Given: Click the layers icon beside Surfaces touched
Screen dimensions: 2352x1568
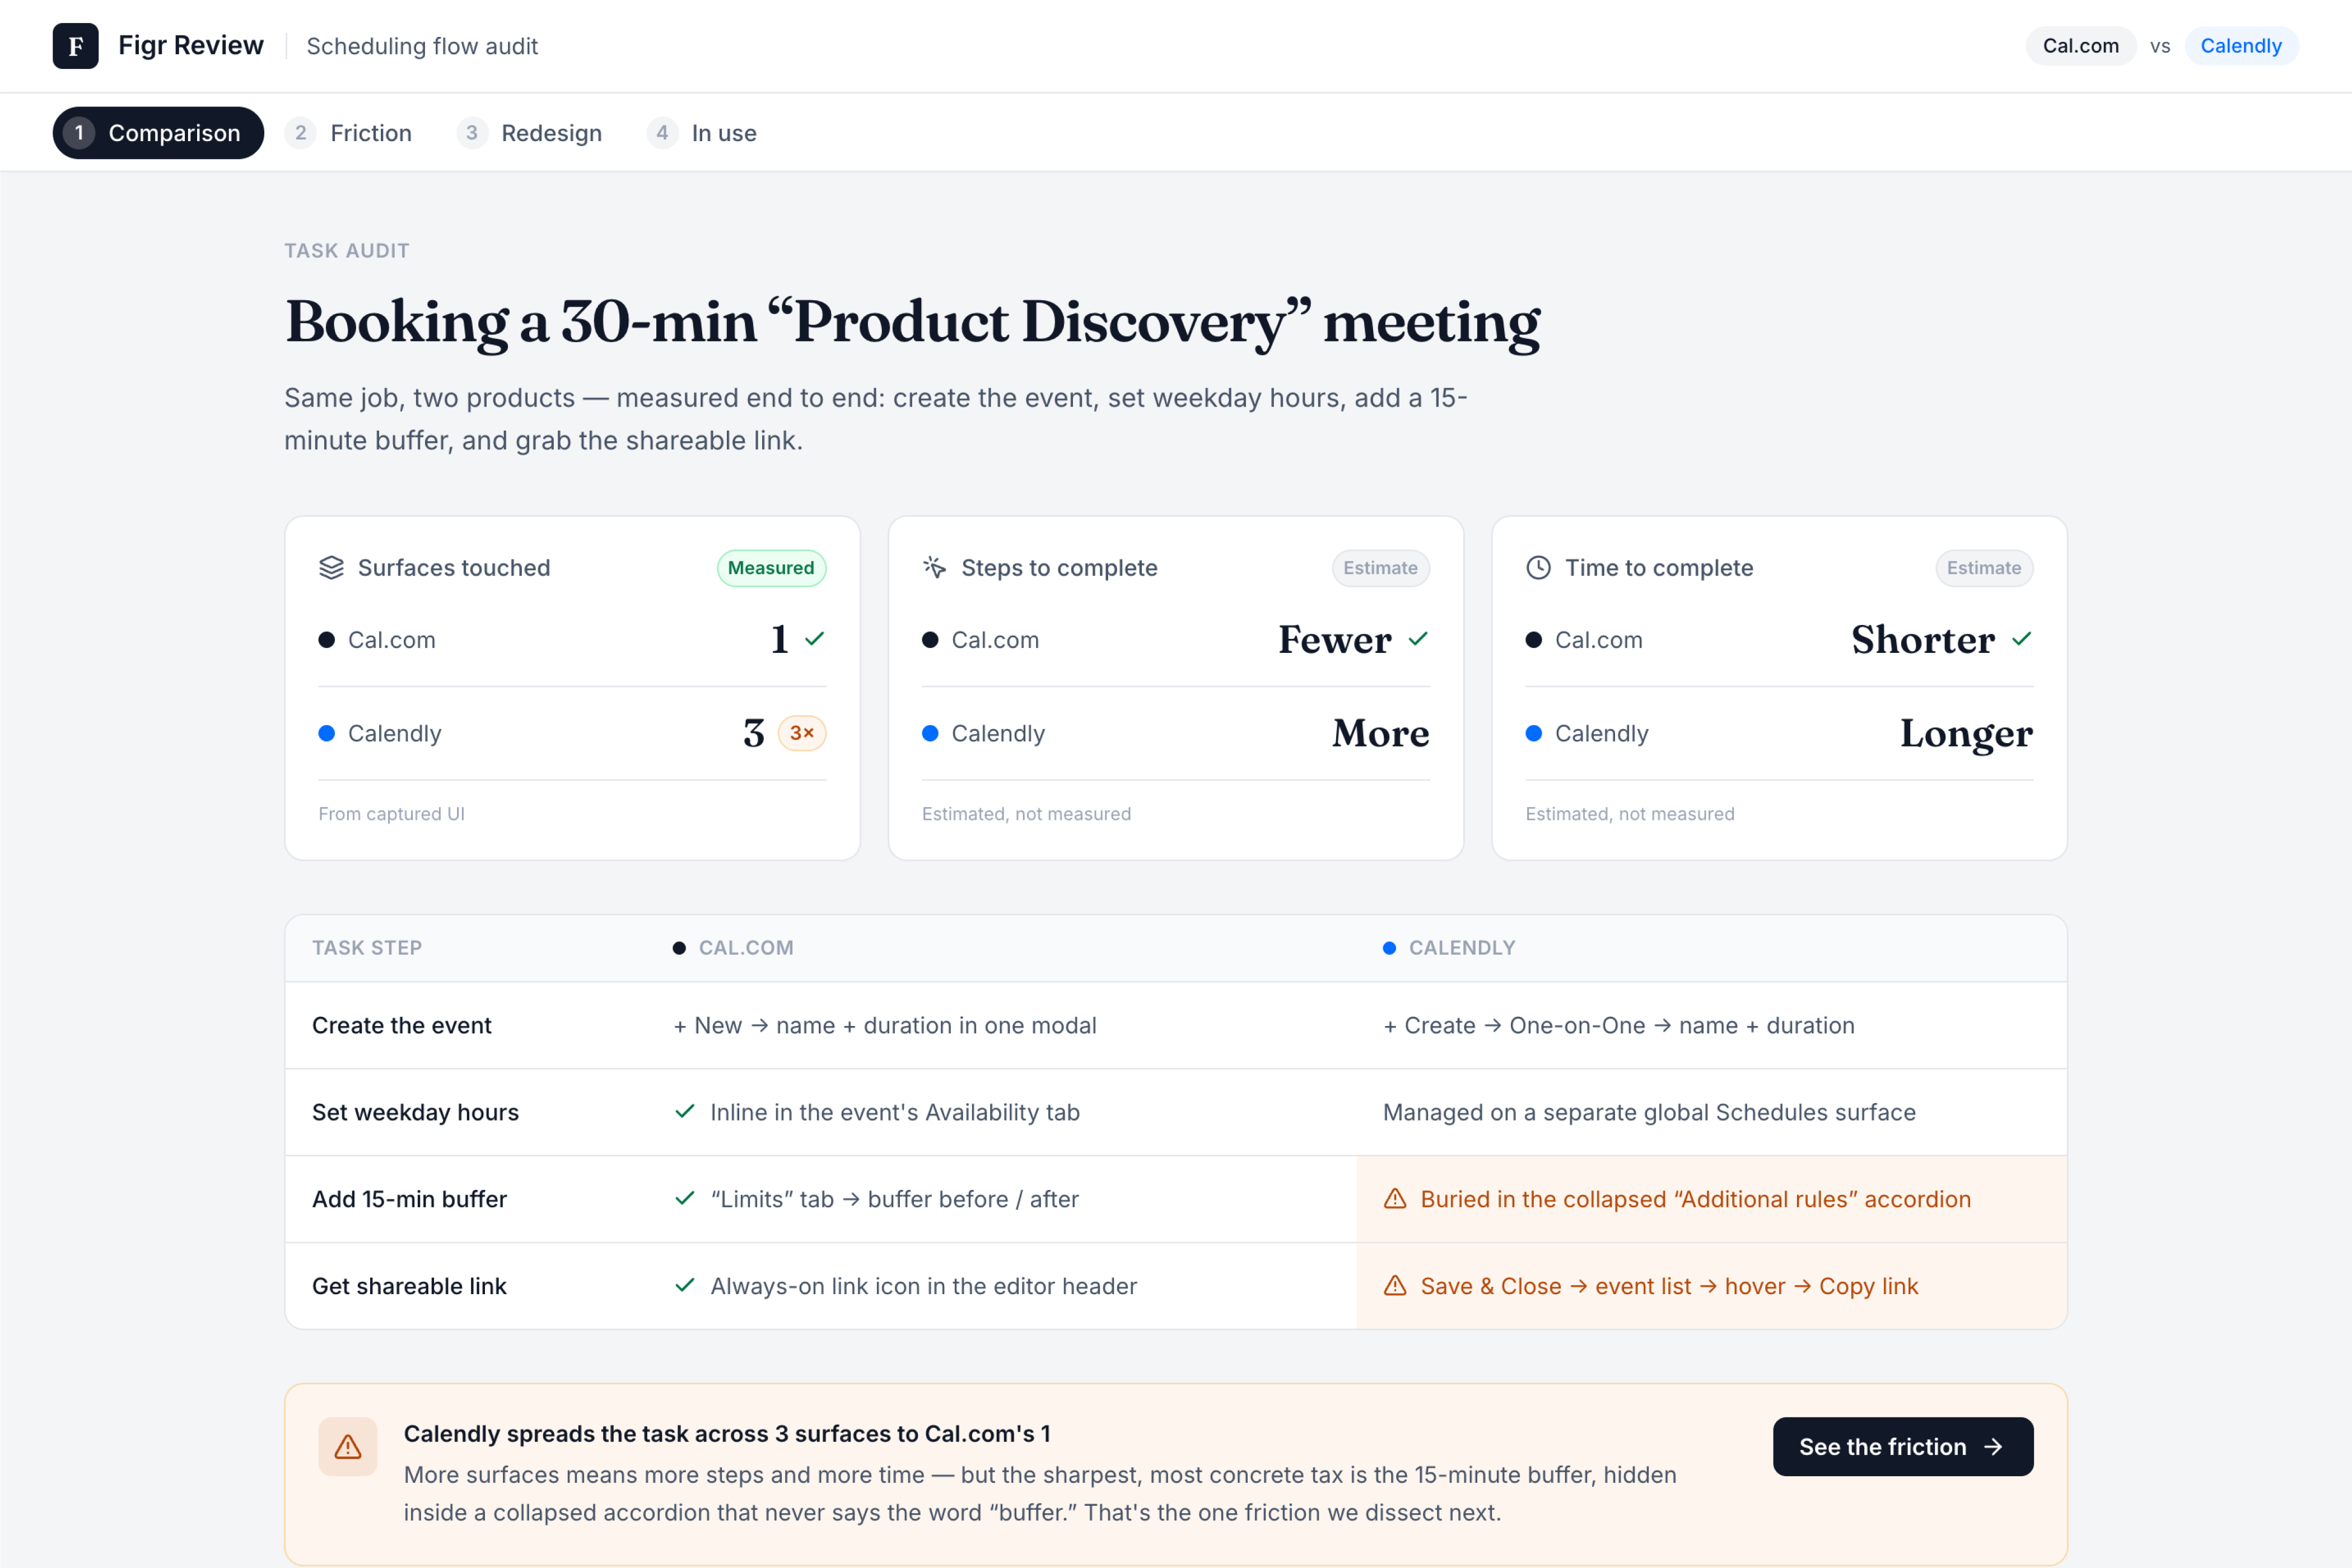Looking at the screenshot, I should coord(331,568).
